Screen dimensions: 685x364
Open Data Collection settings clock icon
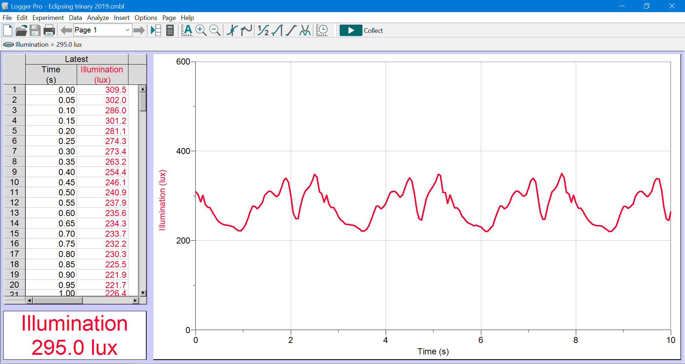[322, 31]
